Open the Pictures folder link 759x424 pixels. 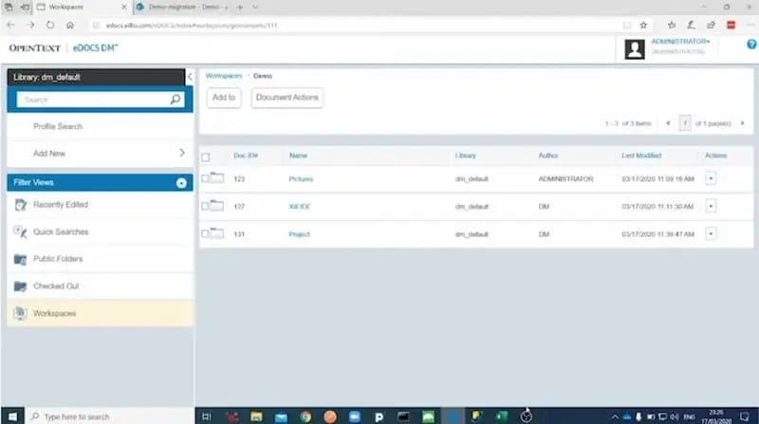[x=301, y=179]
